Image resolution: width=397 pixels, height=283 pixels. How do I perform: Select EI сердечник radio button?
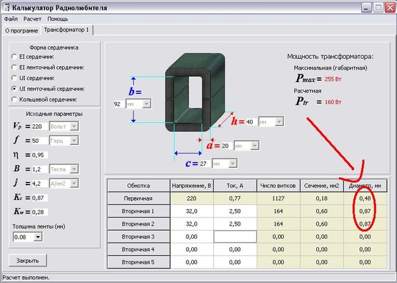click(x=15, y=58)
